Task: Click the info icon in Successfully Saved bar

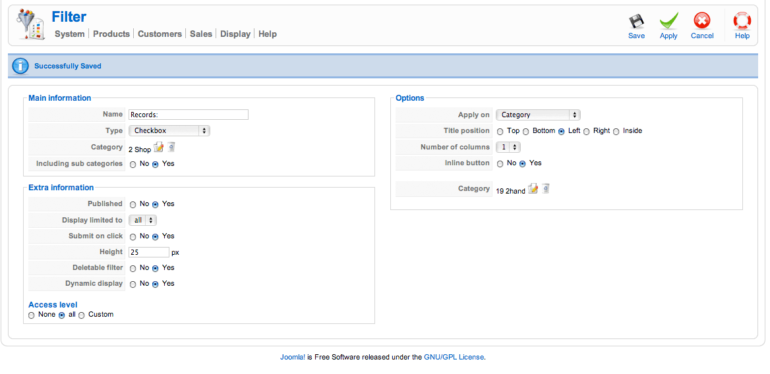Action: point(20,66)
